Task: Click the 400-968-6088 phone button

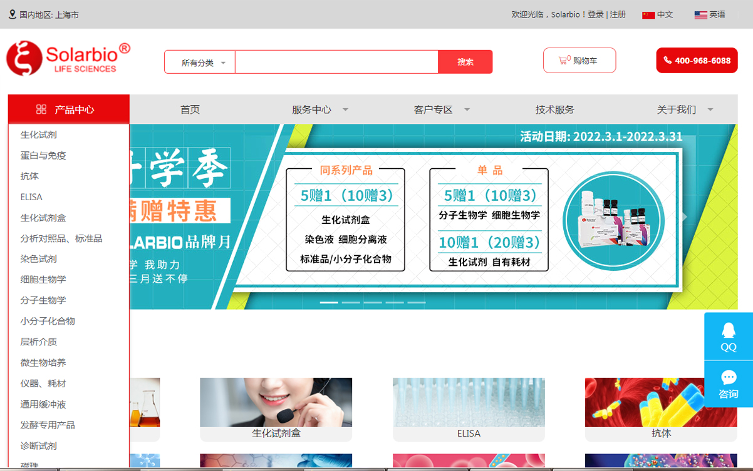Action: coord(697,61)
